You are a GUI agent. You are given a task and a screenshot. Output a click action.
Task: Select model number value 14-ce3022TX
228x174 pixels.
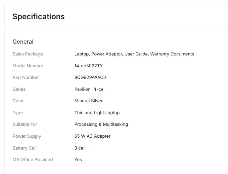[88, 66]
